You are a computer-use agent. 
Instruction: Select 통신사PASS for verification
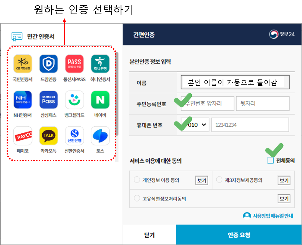74,63
